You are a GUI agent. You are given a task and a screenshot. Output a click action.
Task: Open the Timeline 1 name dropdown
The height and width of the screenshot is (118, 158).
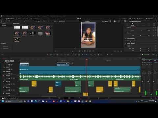tap(88, 21)
